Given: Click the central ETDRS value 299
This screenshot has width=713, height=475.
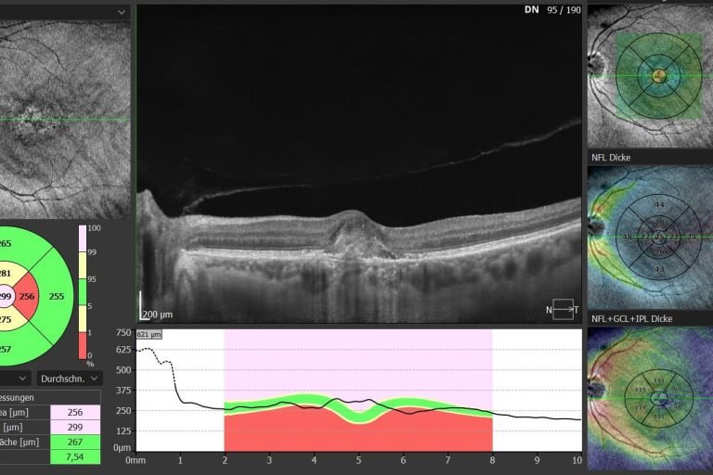Looking at the screenshot, I should click(x=5, y=296).
